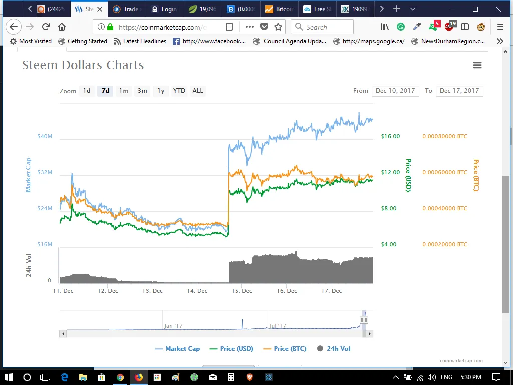513x385 pixels.
Task: Go back with the browser back arrow
Action: (x=14, y=27)
